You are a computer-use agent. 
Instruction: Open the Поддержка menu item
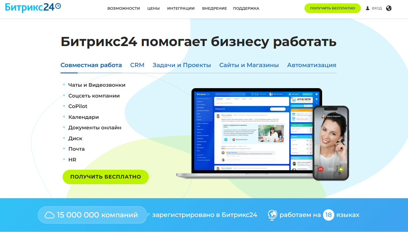pyautogui.click(x=246, y=8)
